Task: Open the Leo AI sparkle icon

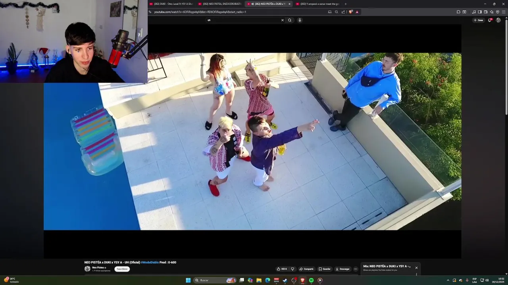Action: click(492, 12)
